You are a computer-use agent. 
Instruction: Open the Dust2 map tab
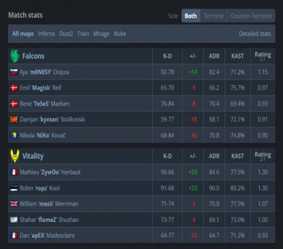[x=66, y=34]
